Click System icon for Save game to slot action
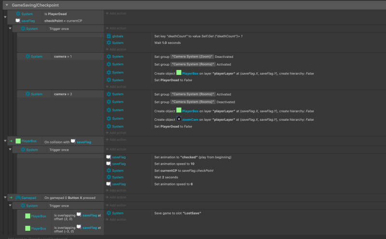The image size is (386, 239). tap(109, 213)
